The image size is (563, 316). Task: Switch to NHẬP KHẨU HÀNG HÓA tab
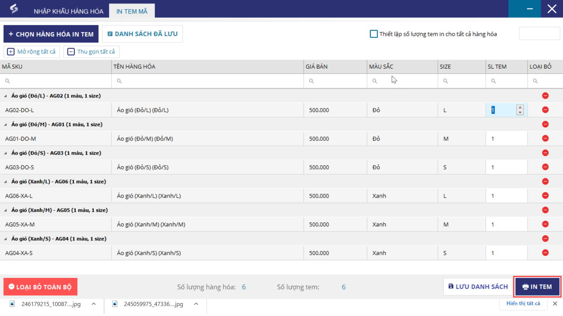point(68,11)
